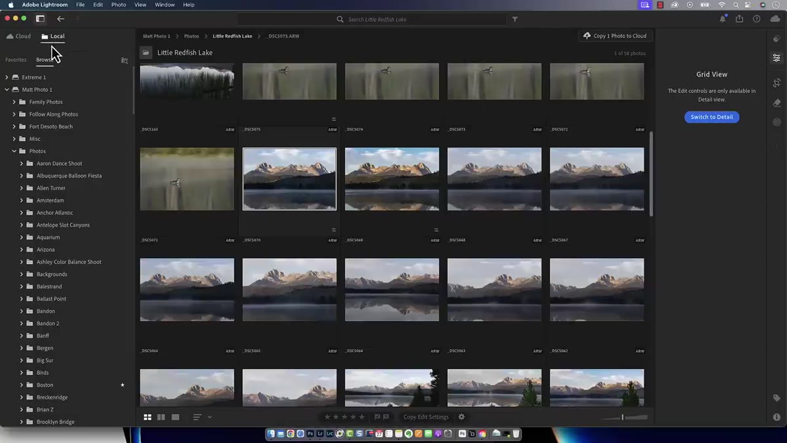Open the Keywords tag icon
The image size is (787, 443).
(x=777, y=398)
